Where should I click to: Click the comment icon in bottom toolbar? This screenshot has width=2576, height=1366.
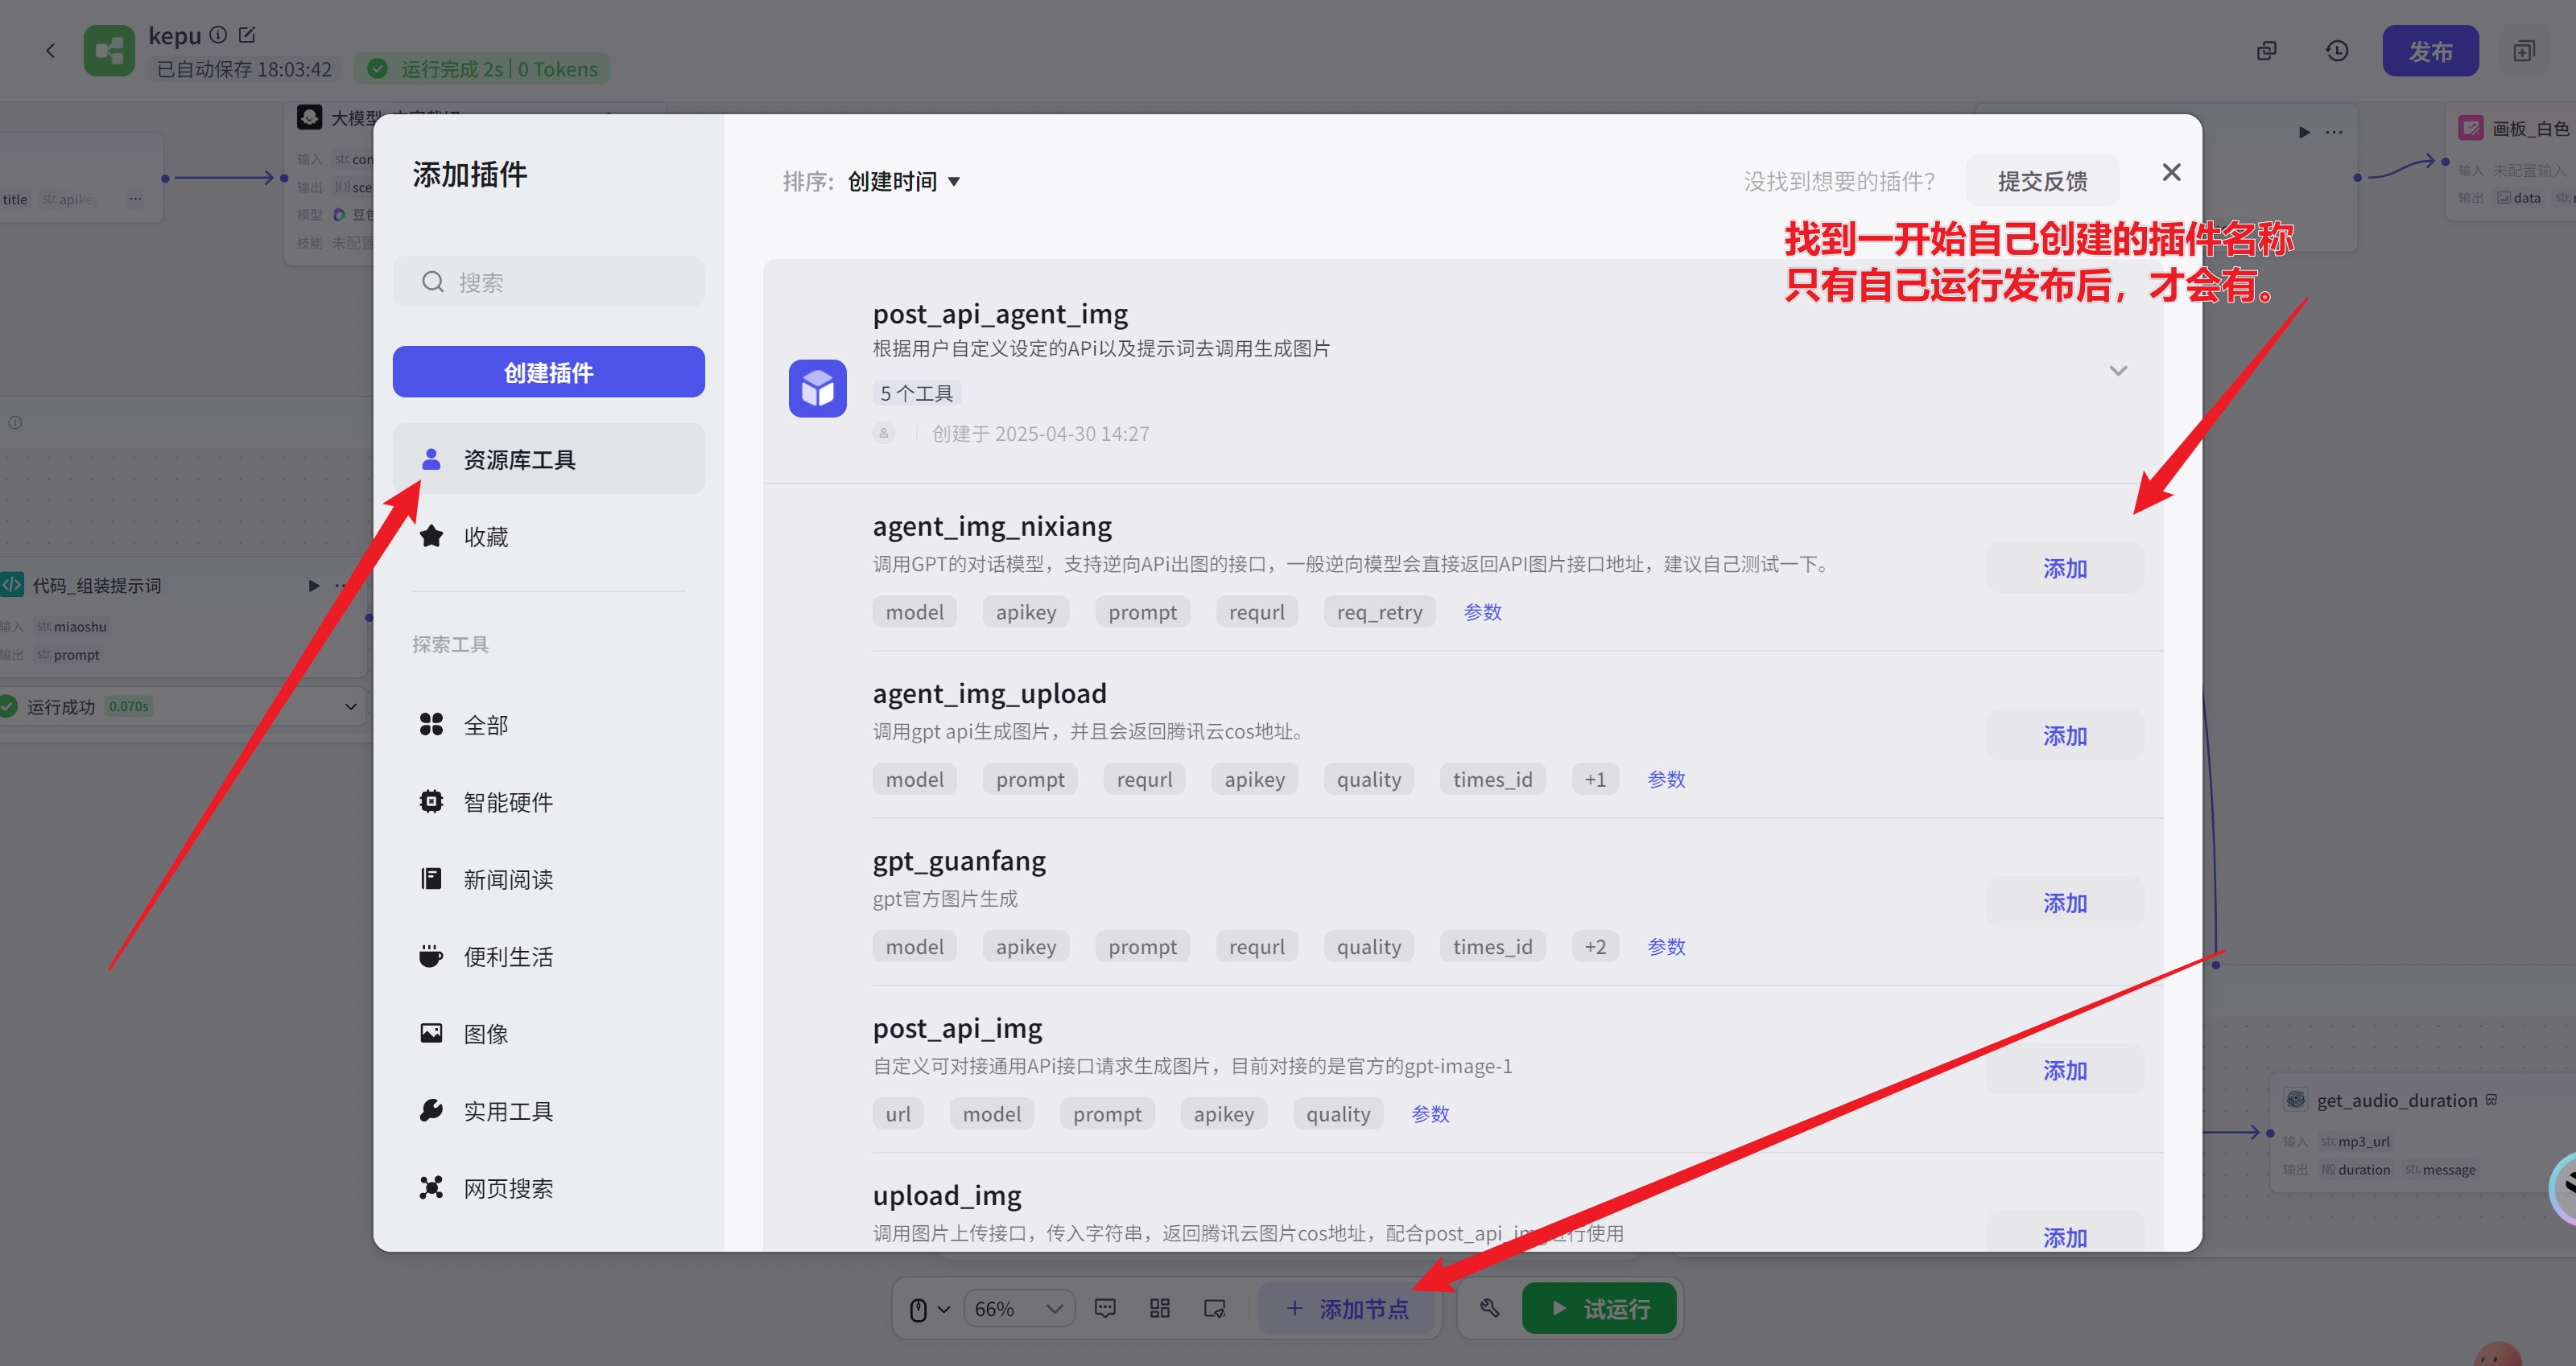coord(1104,1308)
